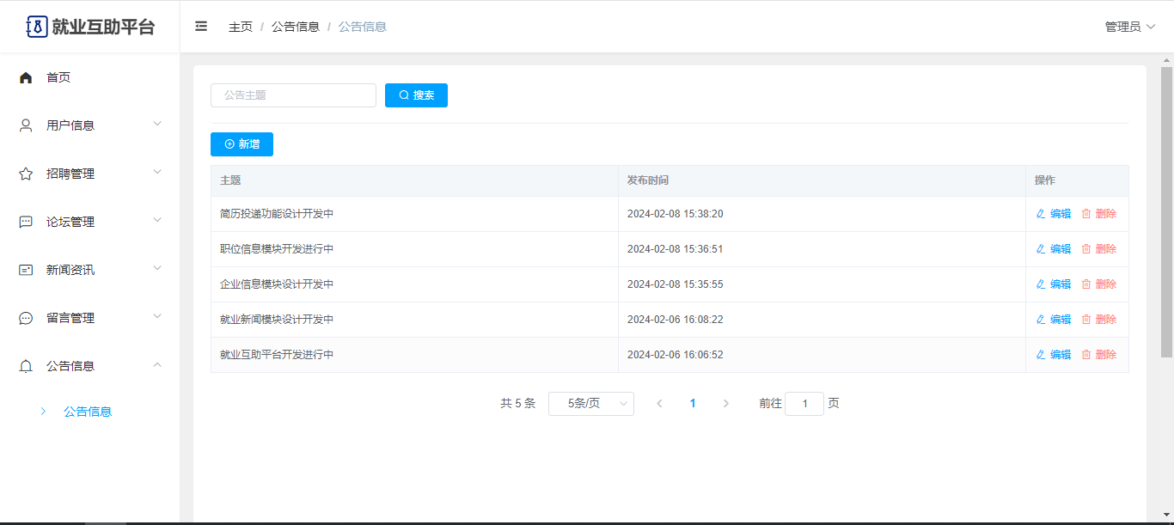This screenshot has height=525, width=1174.
Task: Focus the 公告主题 search input field
Action: click(293, 95)
